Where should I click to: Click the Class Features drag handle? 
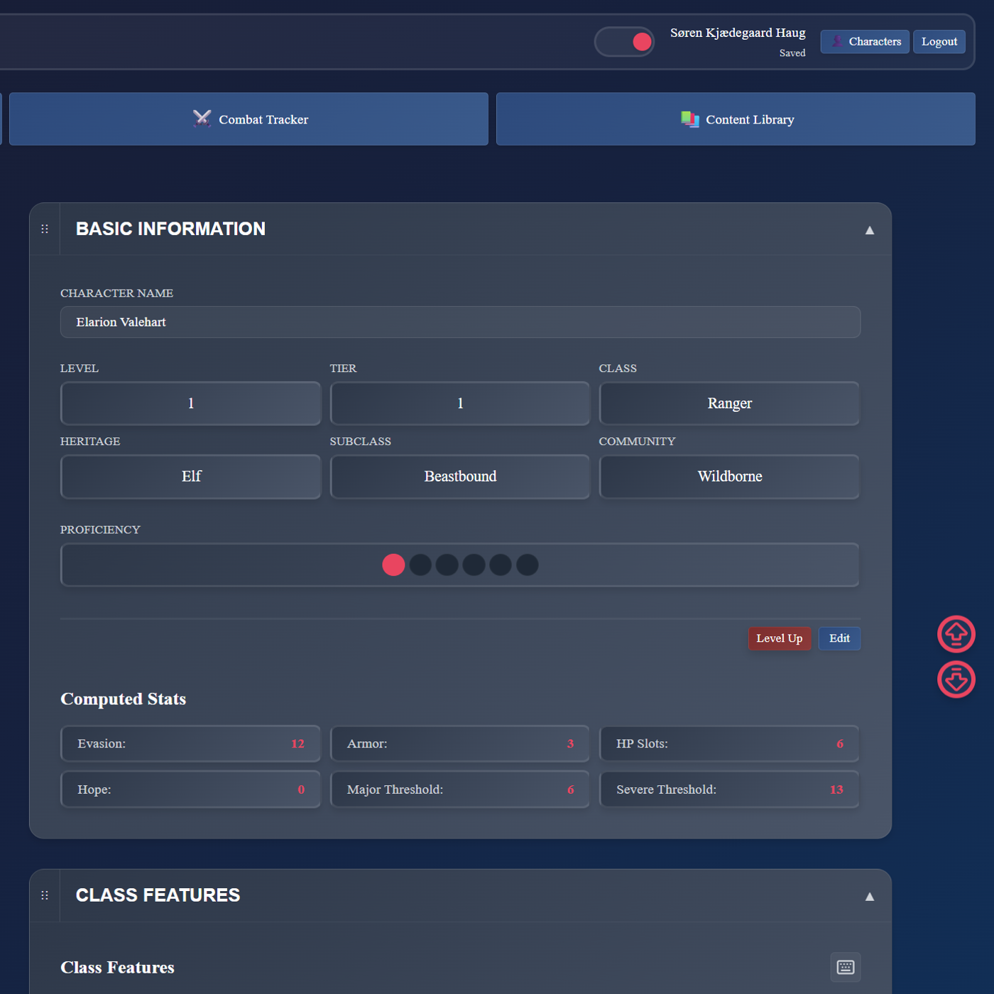[45, 895]
